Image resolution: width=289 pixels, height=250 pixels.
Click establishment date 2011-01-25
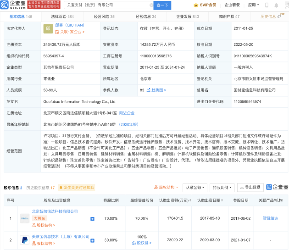243,28
